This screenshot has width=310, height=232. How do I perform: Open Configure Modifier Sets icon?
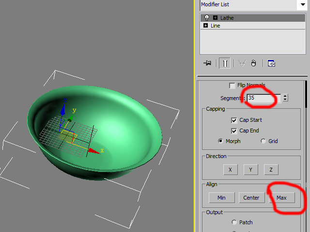[271, 63]
